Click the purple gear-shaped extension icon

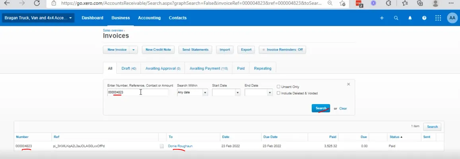[x=373, y=3]
